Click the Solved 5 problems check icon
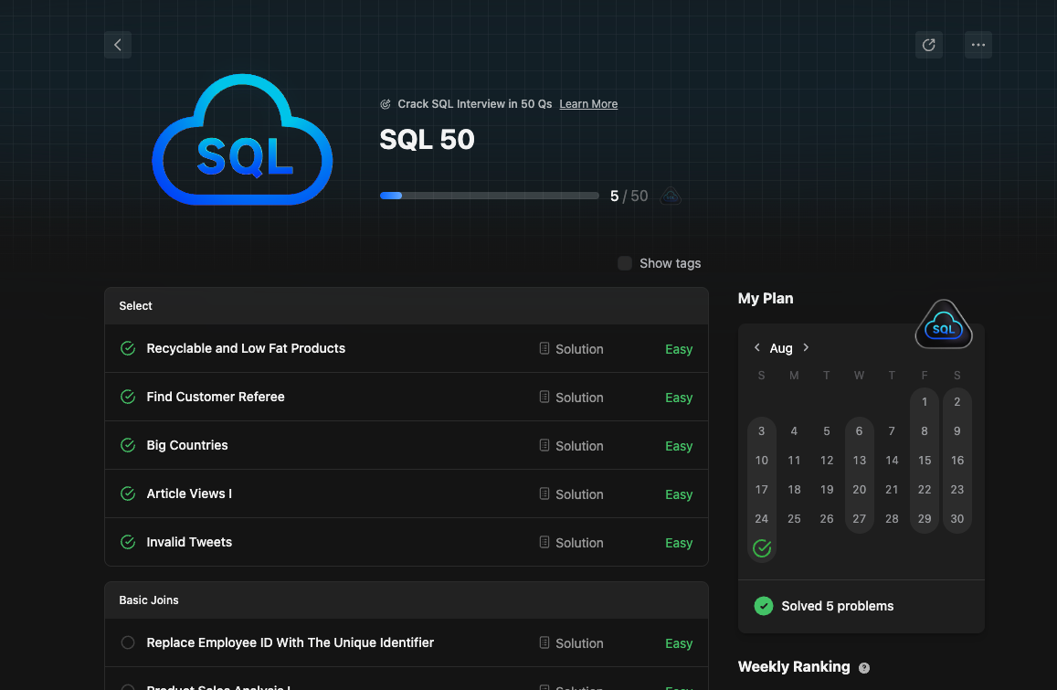Viewport: 1057px width, 690px height. pos(763,606)
